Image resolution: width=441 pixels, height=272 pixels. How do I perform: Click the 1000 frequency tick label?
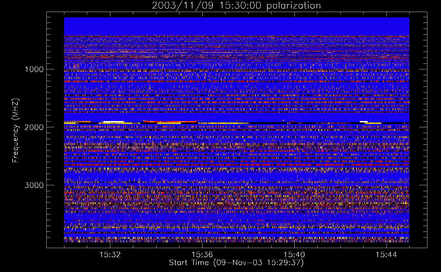point(34,69)
